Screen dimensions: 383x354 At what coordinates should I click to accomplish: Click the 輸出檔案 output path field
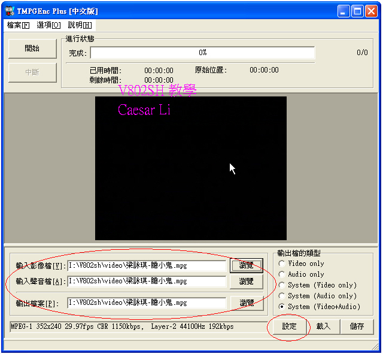pos(147,303)
